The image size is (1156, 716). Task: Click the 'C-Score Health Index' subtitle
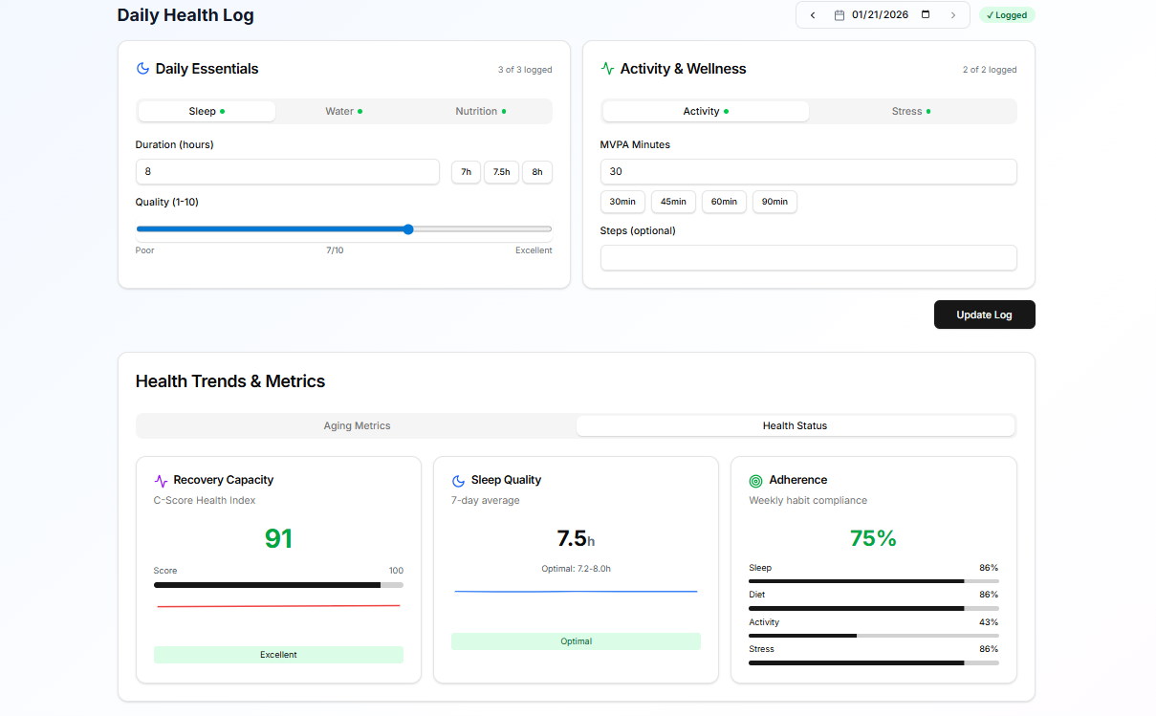205,500
